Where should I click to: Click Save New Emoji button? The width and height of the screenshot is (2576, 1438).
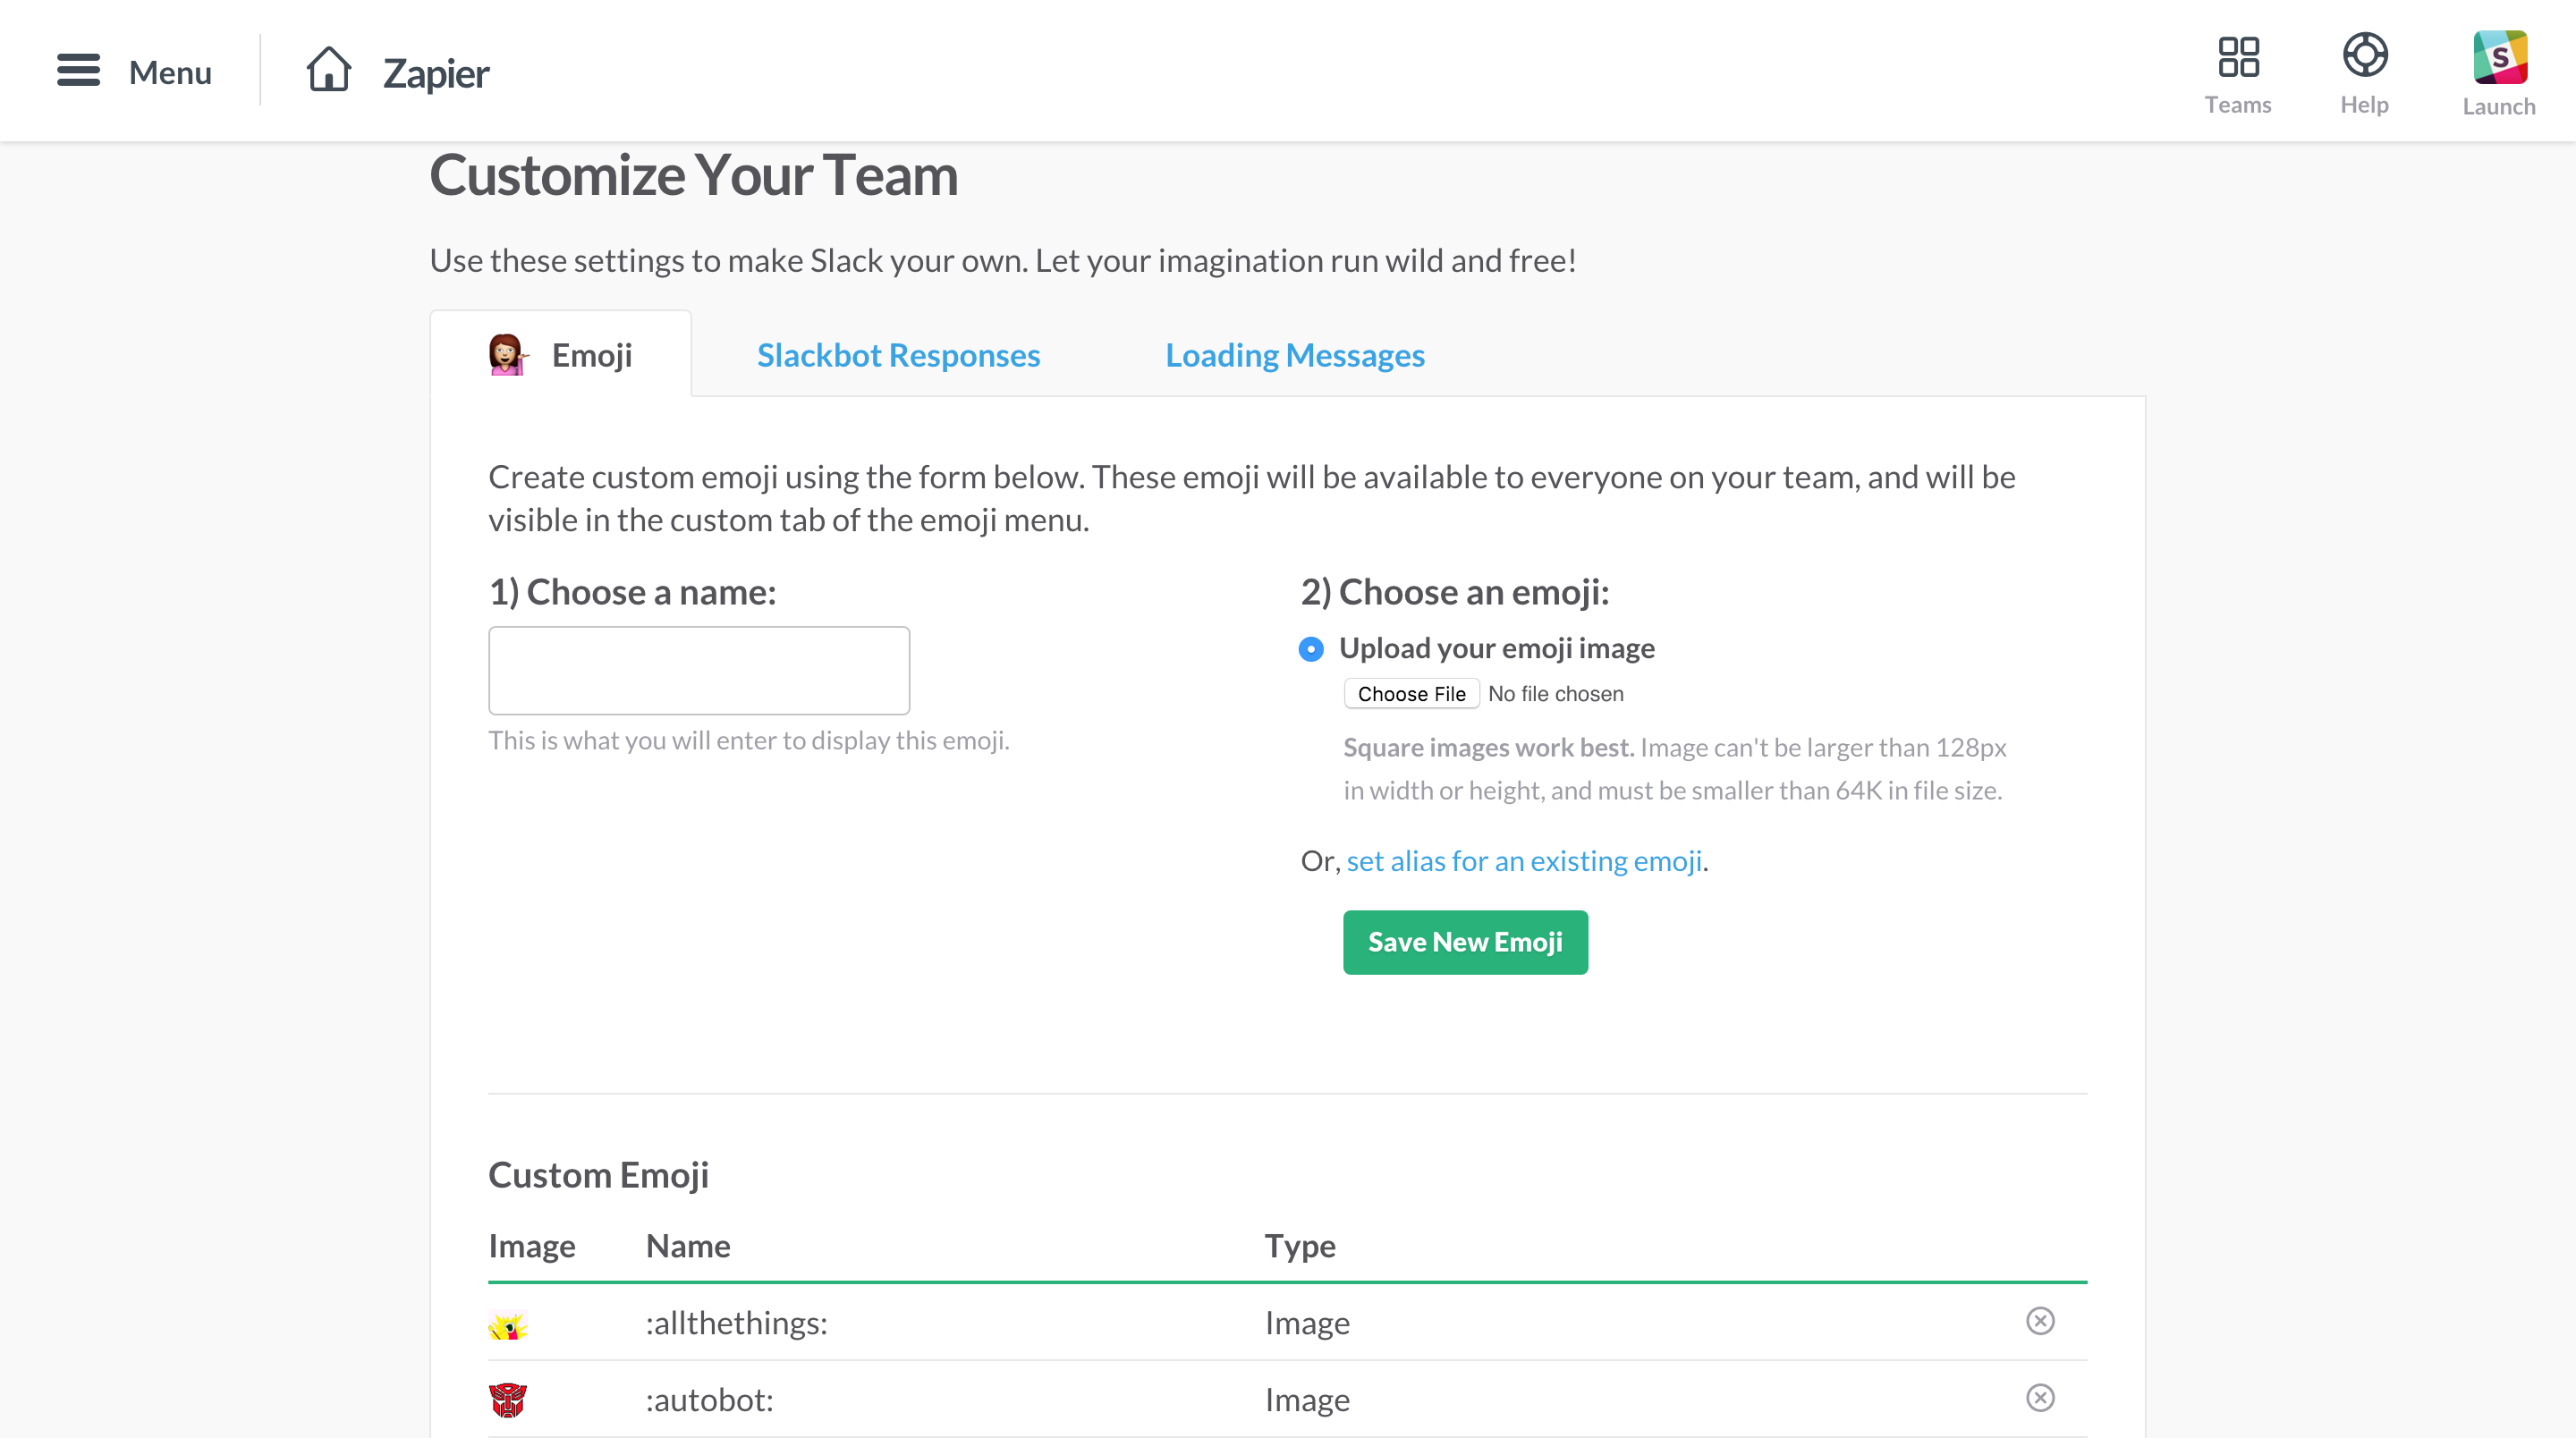1465,942
